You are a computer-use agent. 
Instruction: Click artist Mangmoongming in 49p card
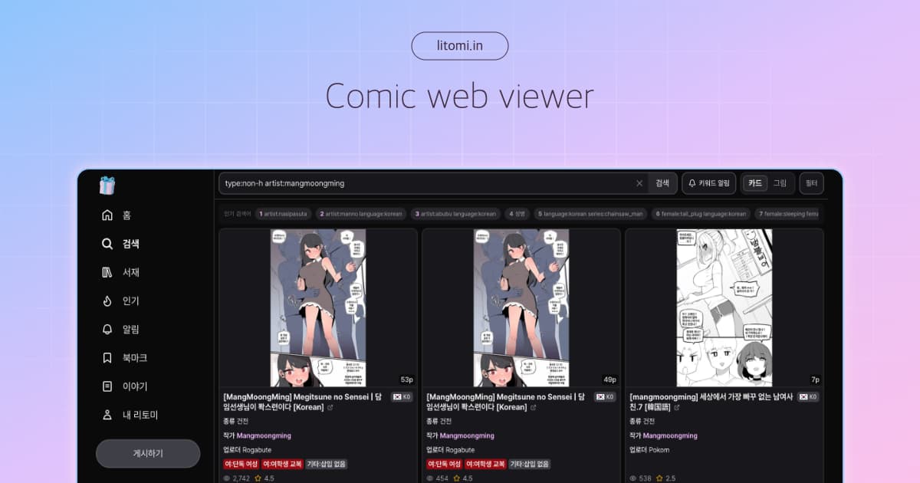click(467, 435)
